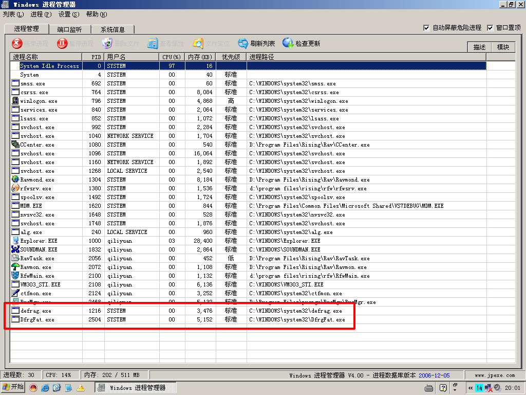Select the Ravmon.exe umbrella icon
The image size is (526, 395).
pyautogui.click(x=15, y=266)
